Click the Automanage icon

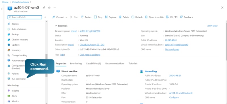pos(9,60)
